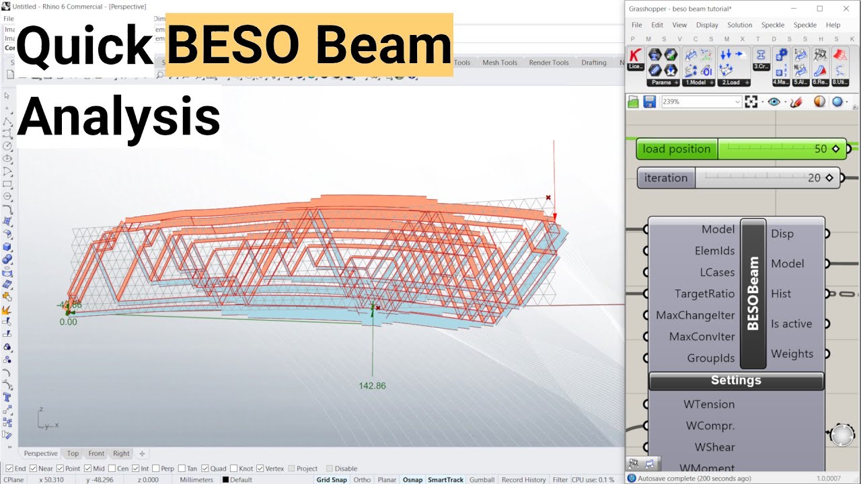The width and height of the screenshot is (861, 484).
Task: Toggle the Quad osnap checkbox
Action: [x=204, y=469]
